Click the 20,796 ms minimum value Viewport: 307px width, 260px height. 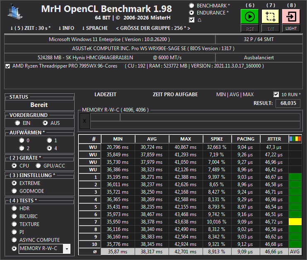click(x=118, y=147)
